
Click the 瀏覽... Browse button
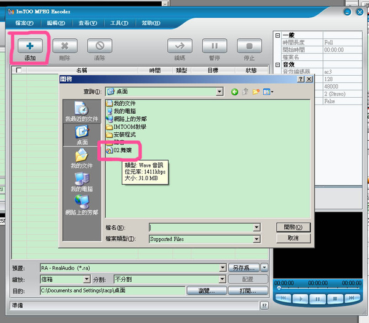(207, 291)
